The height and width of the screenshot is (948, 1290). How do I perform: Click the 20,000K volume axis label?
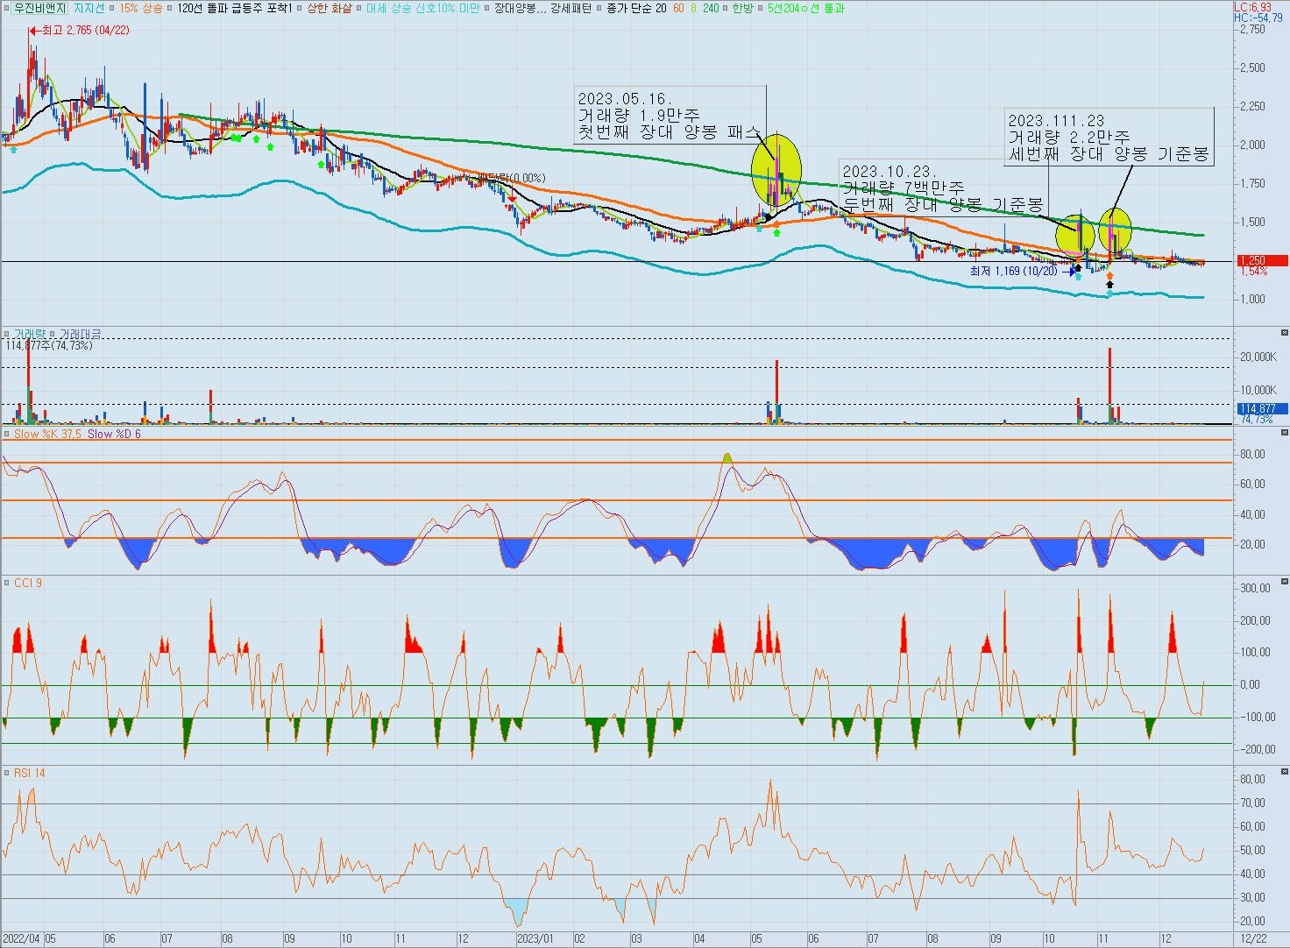pyautogui.click(x=1258, y=357)
